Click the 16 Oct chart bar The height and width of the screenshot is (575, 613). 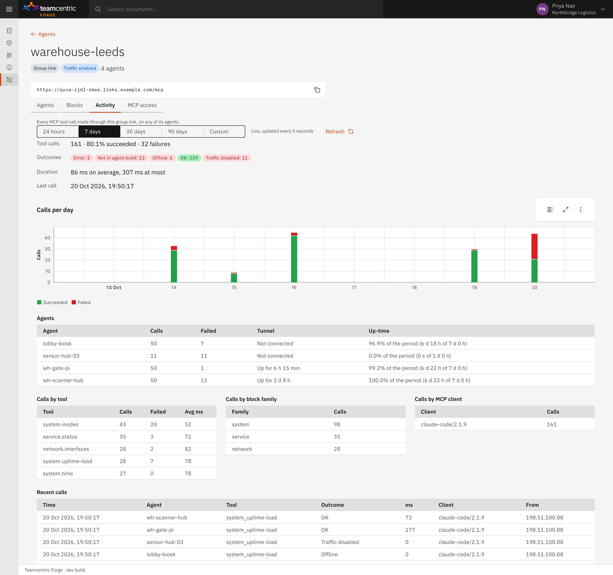pos(294,258)
